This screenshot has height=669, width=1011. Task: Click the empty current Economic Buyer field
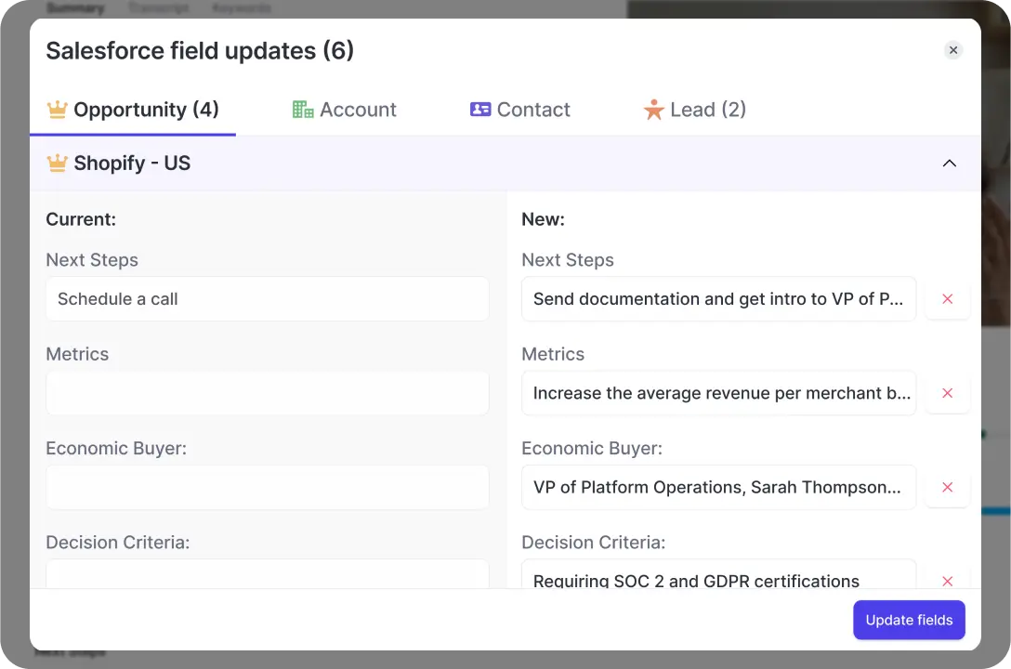(x=267, y=487)
